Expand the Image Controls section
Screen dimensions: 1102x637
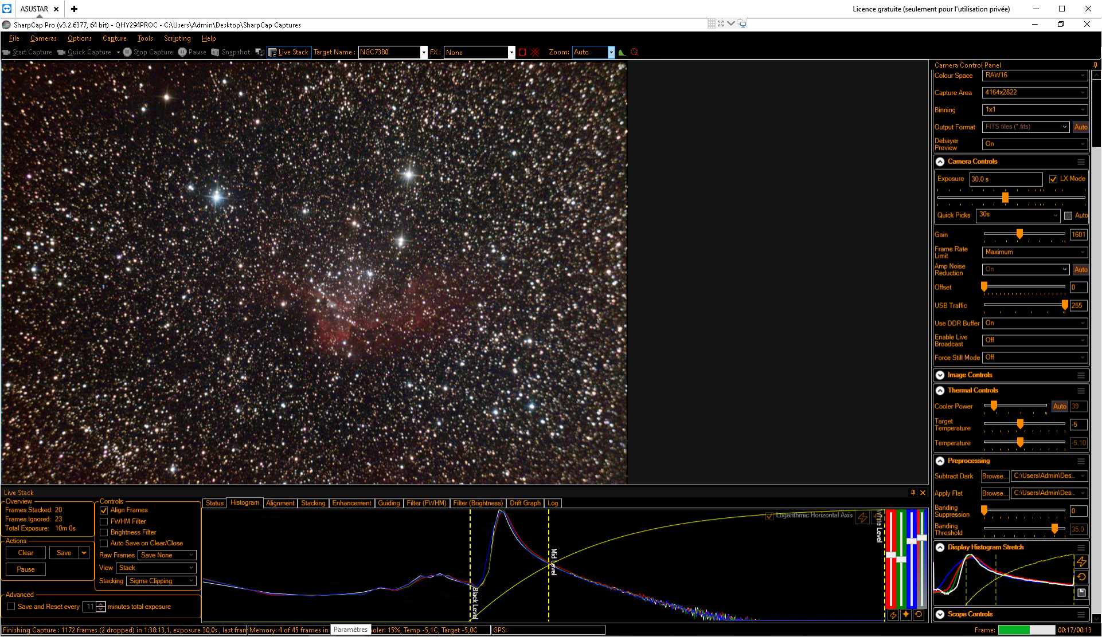pyautogui.click(x=940, y=375)
